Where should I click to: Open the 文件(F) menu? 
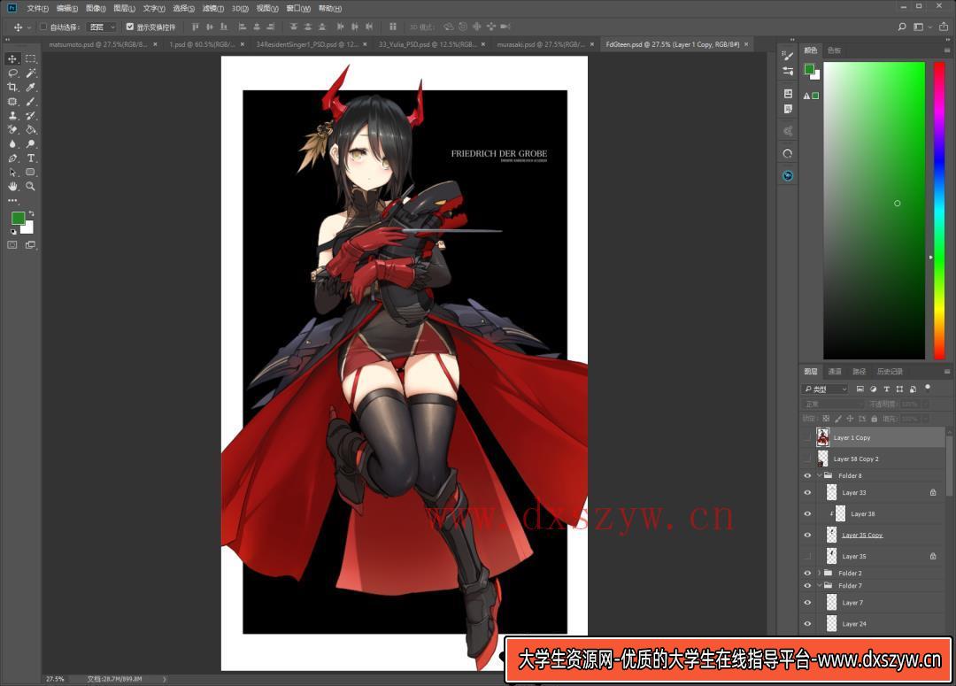38,9
